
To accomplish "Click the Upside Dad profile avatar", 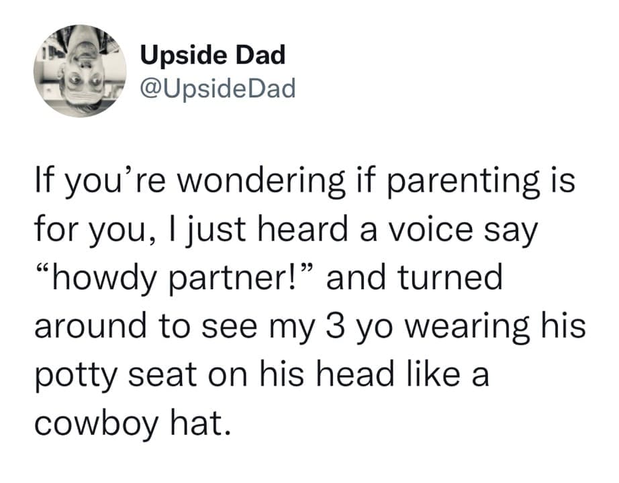I will click(x=79, y=71).
